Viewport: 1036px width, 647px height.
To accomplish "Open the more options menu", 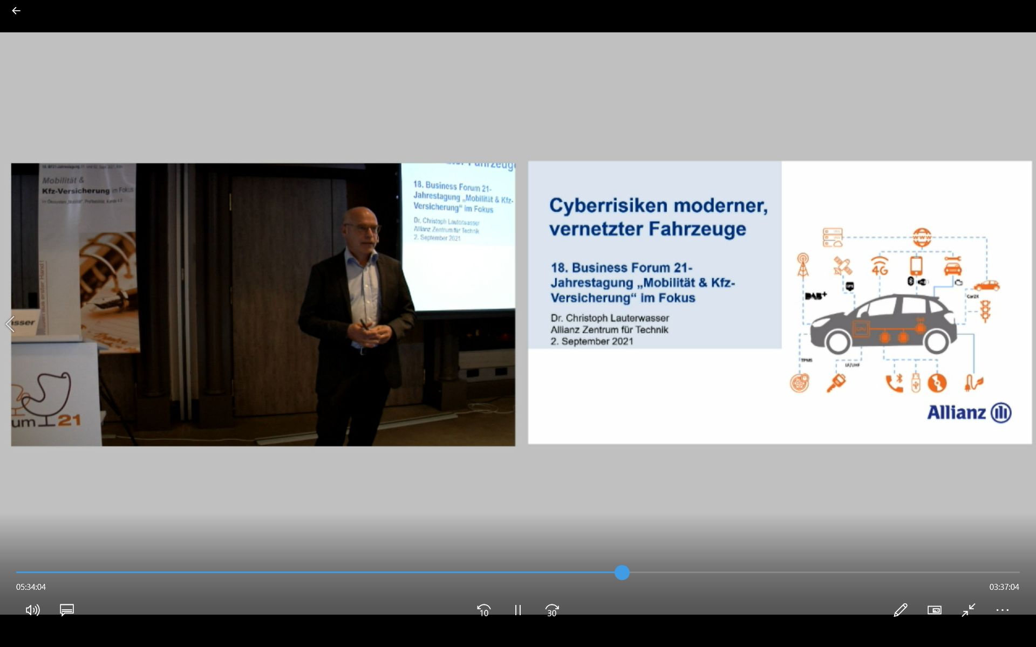I will pyautogui.click(x=1002, y=610).
